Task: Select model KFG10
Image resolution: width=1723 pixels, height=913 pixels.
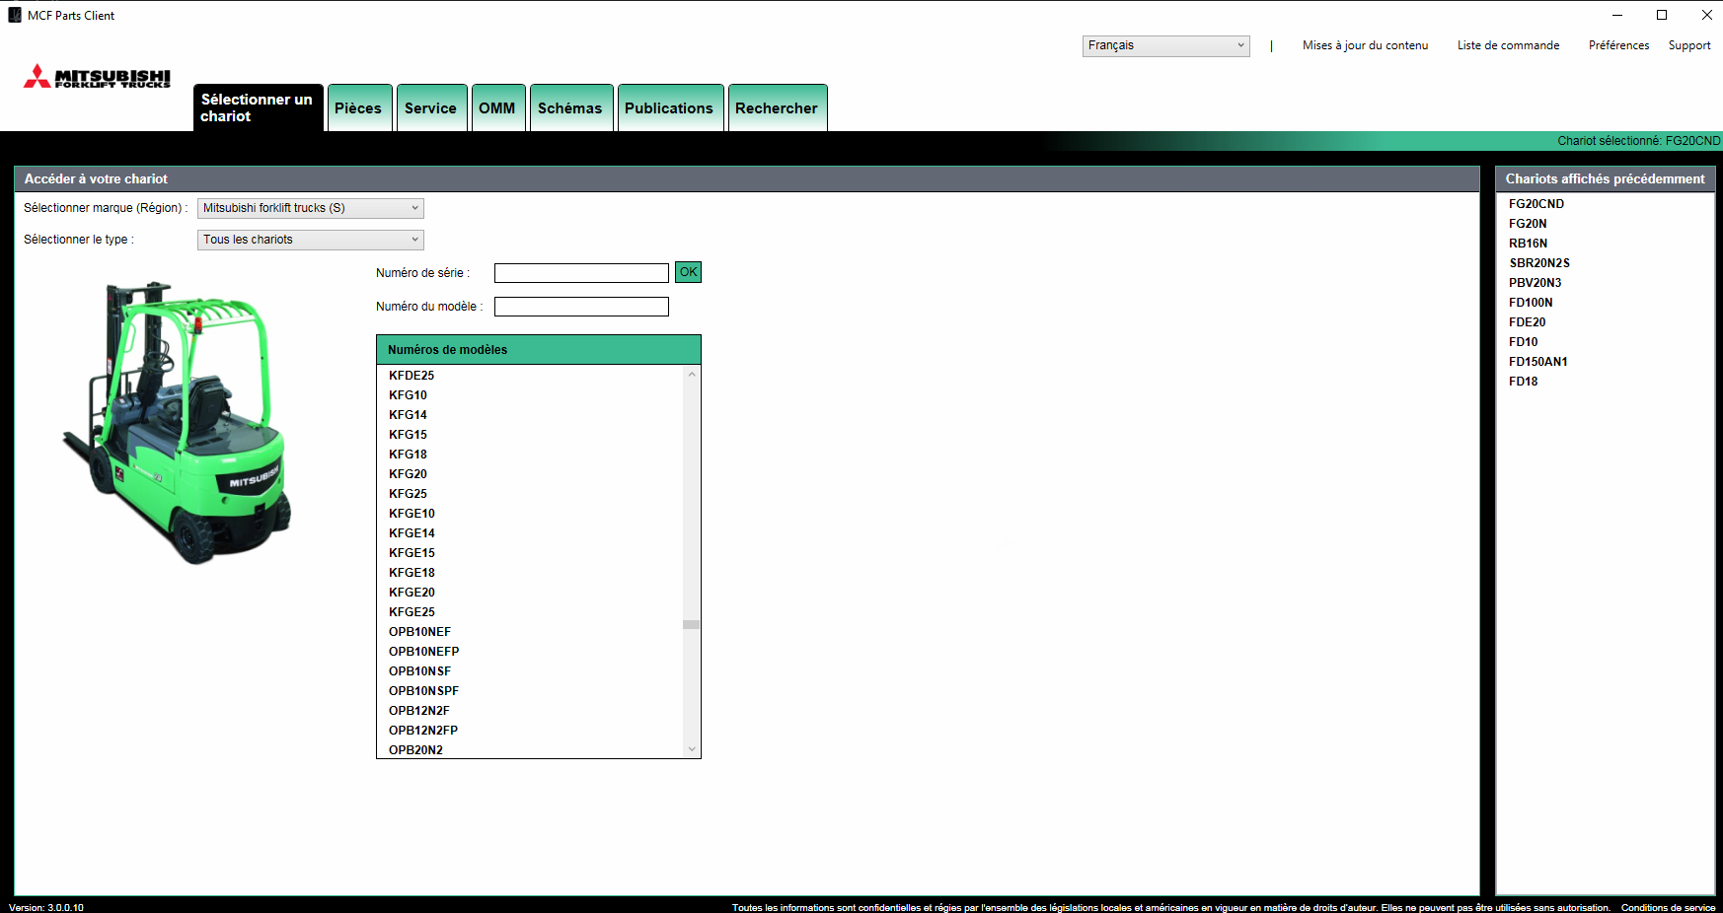Action: click(408, 395)
